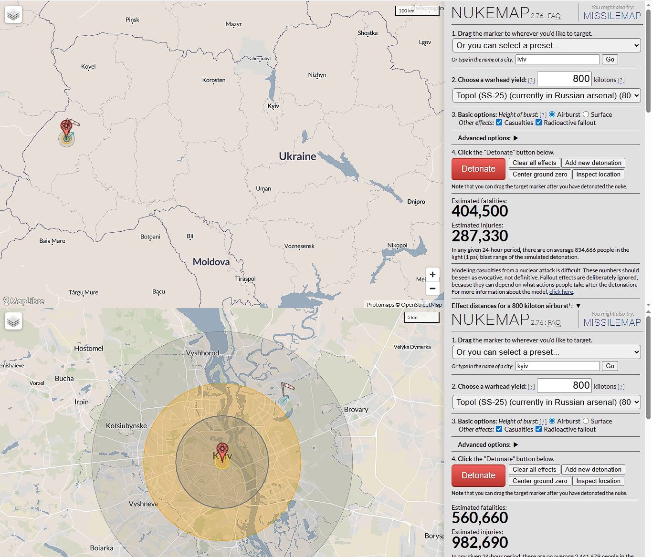The image size is (652, 557).
Task: Open the Topol warhead dropdown in lviv panel
Action: 546,95
